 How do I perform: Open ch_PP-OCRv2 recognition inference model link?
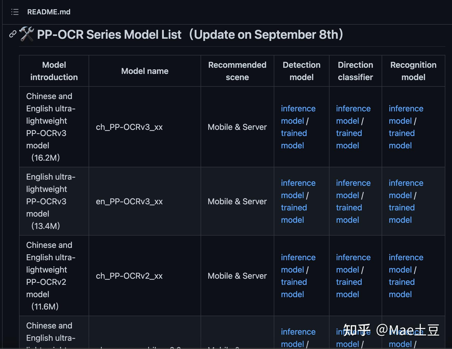pos(406,257)
